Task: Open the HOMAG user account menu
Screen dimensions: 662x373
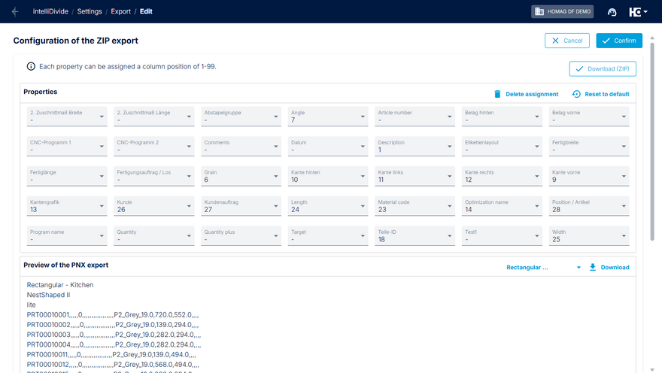Action: coord(638,12)
